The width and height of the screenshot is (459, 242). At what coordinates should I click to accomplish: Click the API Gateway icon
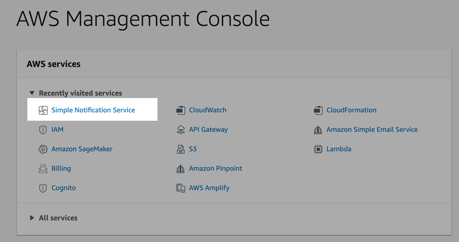click(x=181, y=130)
